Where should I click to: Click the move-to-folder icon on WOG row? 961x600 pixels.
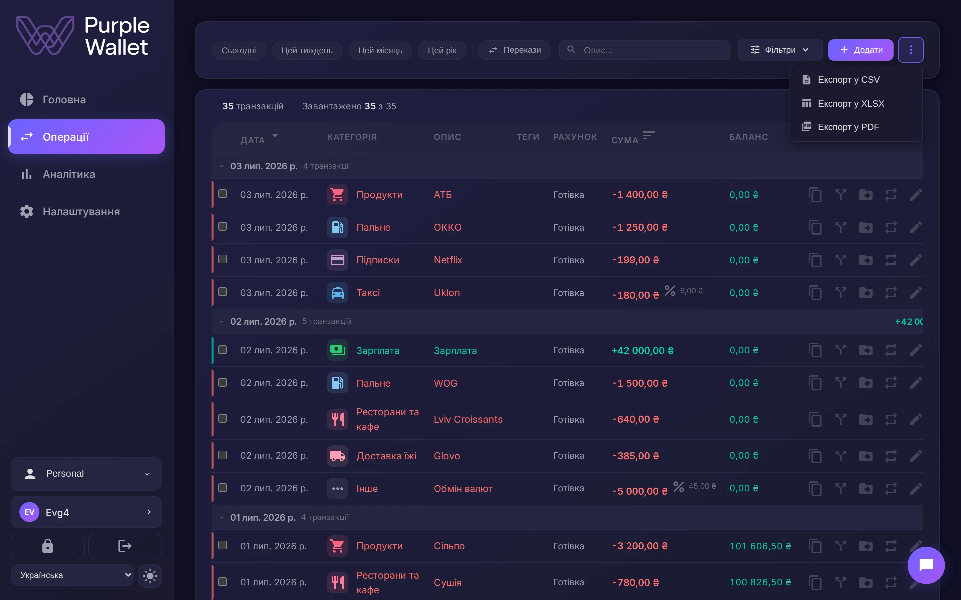coord(866,383)
